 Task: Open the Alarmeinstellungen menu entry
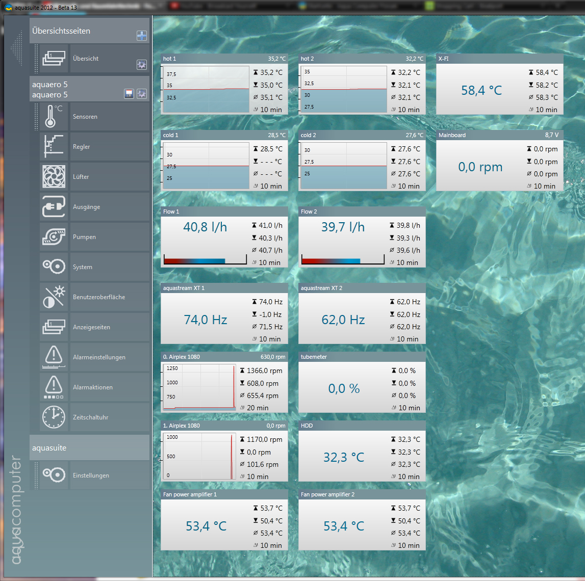click(99, 357)
